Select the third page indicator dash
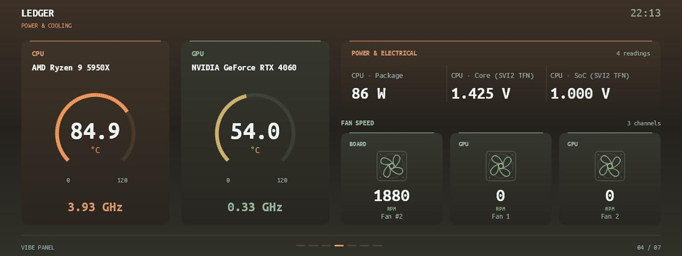 [x=326, y=245]
